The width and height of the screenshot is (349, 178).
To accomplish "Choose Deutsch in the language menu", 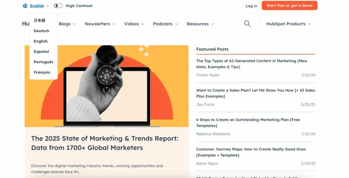I will (x=42, y=31).
